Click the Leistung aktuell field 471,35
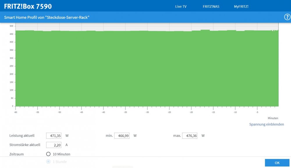The image size is (291, 168). pos(54,136)
